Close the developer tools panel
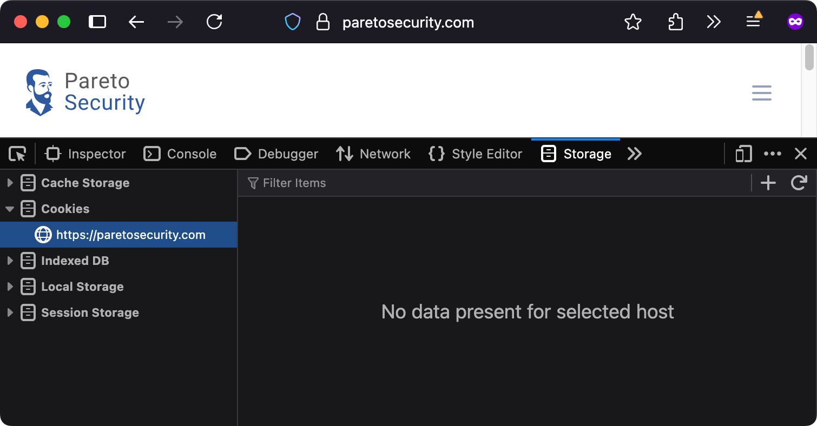 pos(801,154)
